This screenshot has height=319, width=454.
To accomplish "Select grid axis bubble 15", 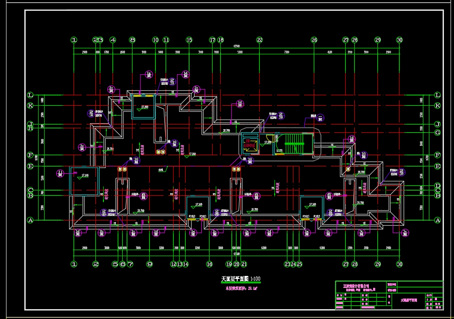I will point(189,40).
